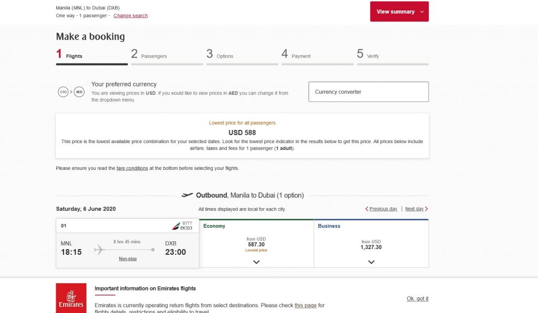This screenshot has width=538, height=313.
Task: Click the Next day right arrow
Action: coord(427,209)
